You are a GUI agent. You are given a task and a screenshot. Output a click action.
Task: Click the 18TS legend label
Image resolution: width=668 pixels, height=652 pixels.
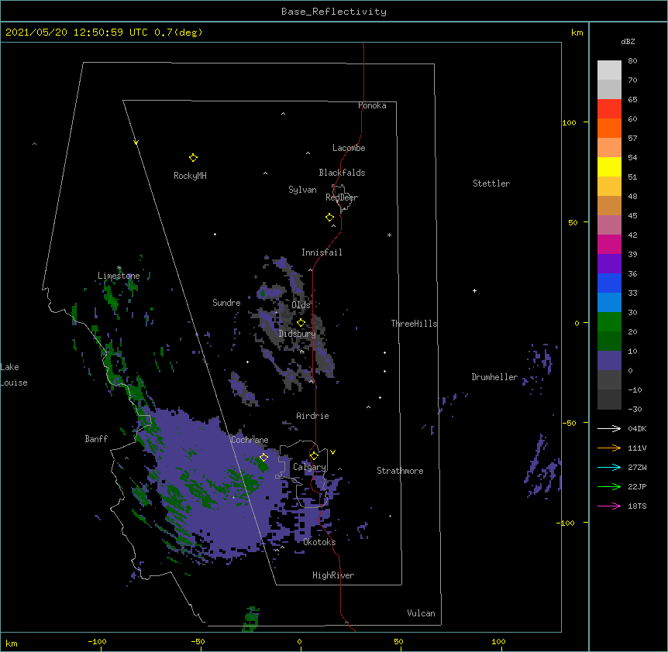tap(637, 506)
